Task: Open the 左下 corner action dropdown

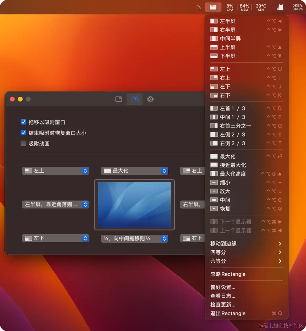Action: coord(55,238)
